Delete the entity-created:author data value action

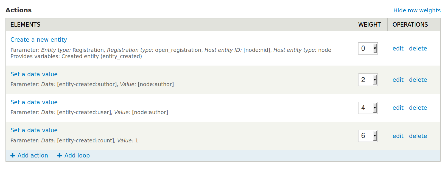(418, 80)
